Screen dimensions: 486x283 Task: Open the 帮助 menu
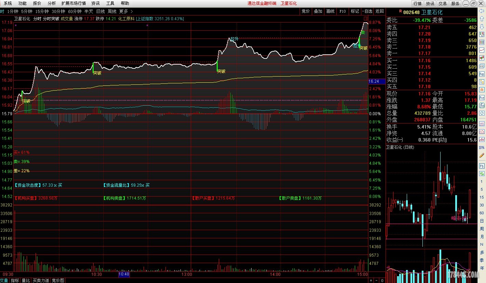125,3
